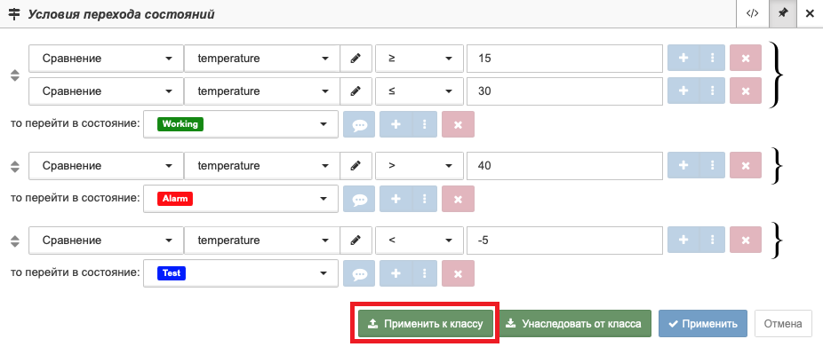Click the blue Применить button
This screenshot has height=347, width=823.
[702, 323]
